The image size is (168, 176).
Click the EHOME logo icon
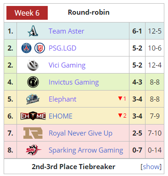[33, 116]
